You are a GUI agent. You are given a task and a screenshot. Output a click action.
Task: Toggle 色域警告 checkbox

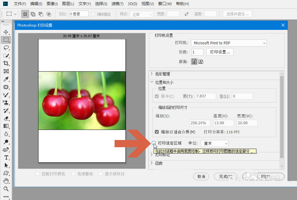73,174
